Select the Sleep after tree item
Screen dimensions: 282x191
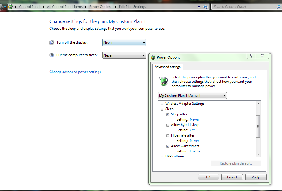[x=179, y=114]
